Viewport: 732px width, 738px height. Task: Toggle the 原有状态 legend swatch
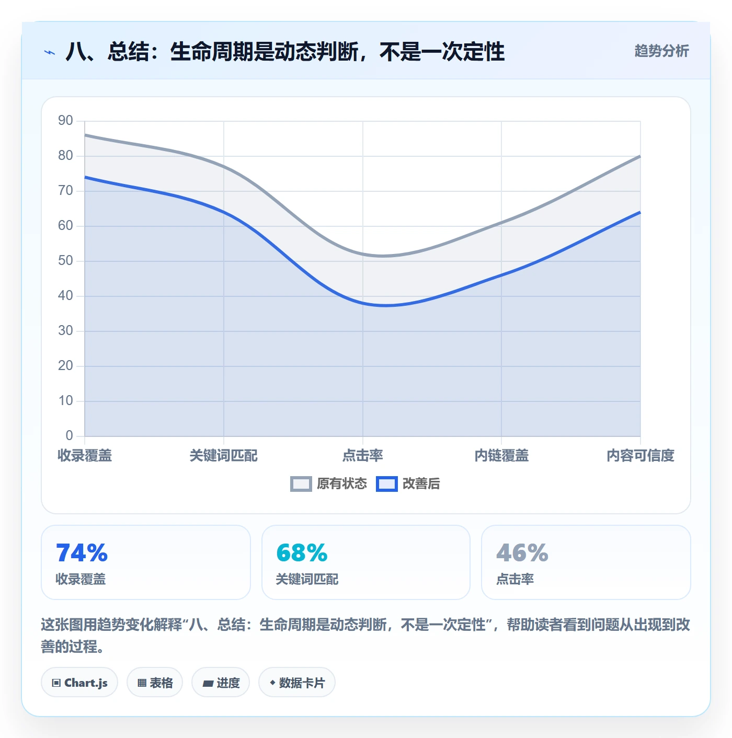(x=301, y=484)
